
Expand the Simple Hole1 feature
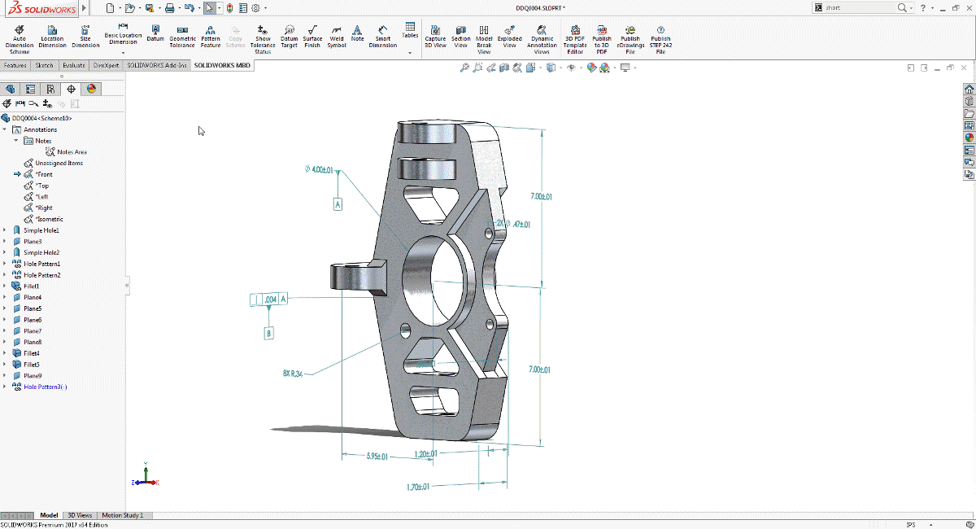click(5, 230)
